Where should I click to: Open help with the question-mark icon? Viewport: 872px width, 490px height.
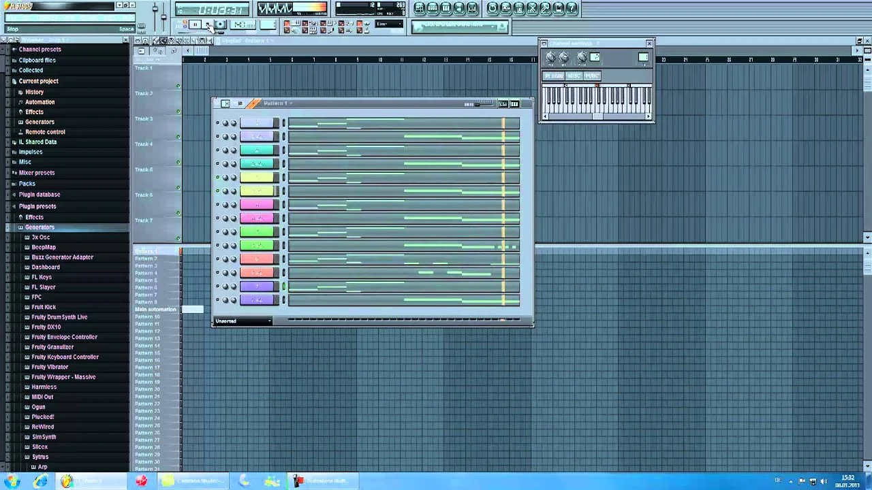pyautogui.click(x=572, y=8)
